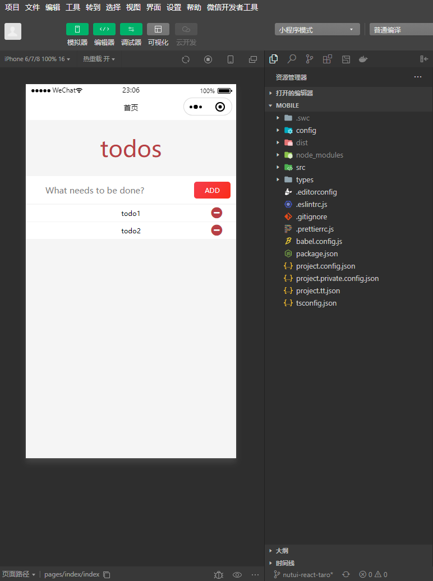Remove todo2 with its minus icon
The height and width of the screenshot is (581, 433).
click(217, 230)
